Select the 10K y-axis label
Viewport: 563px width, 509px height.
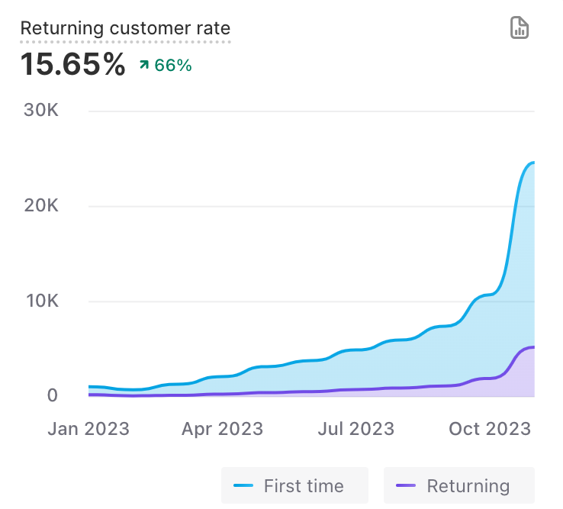pos(41,301)
